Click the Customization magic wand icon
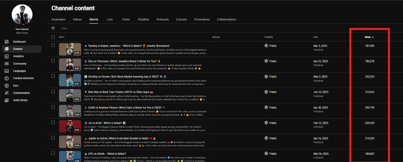Screen dimensions: 403x162 7,93
